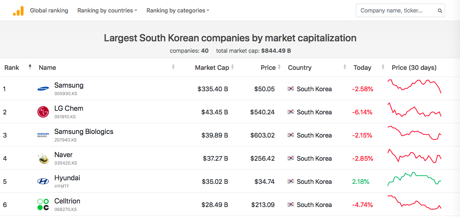
Task: Click Celltrion's -4.74% daily change
Action: 363,205
